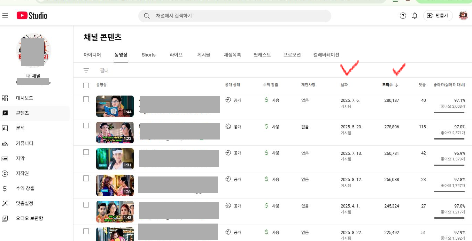Click the YouTube Studio logo

(32, 16)
